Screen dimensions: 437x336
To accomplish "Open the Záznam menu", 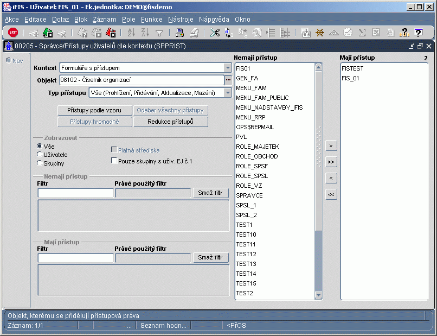I will click(105, 19).
